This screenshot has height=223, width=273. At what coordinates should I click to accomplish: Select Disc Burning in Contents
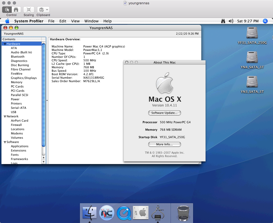(x=20, y=65)
